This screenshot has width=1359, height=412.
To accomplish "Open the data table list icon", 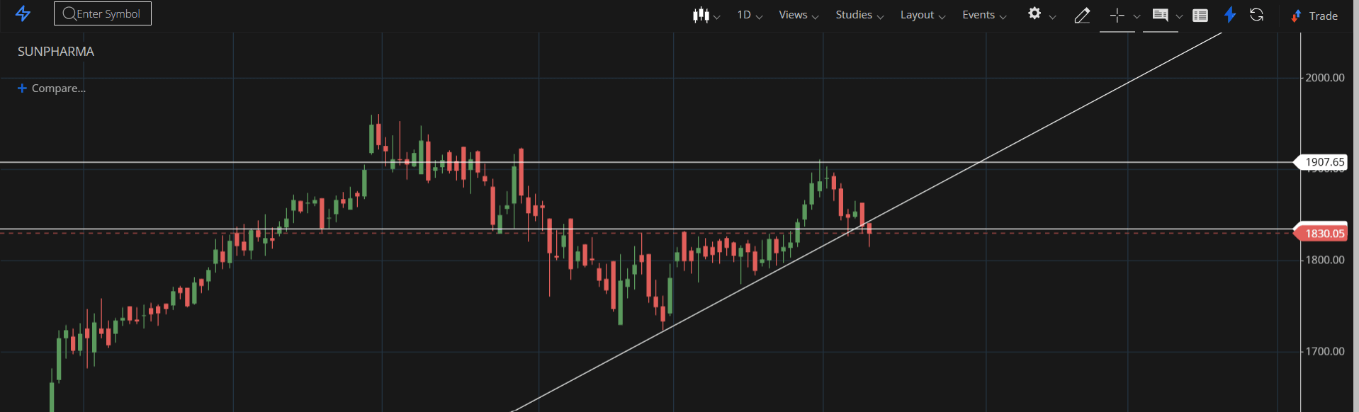I will tap(1200, 15).
